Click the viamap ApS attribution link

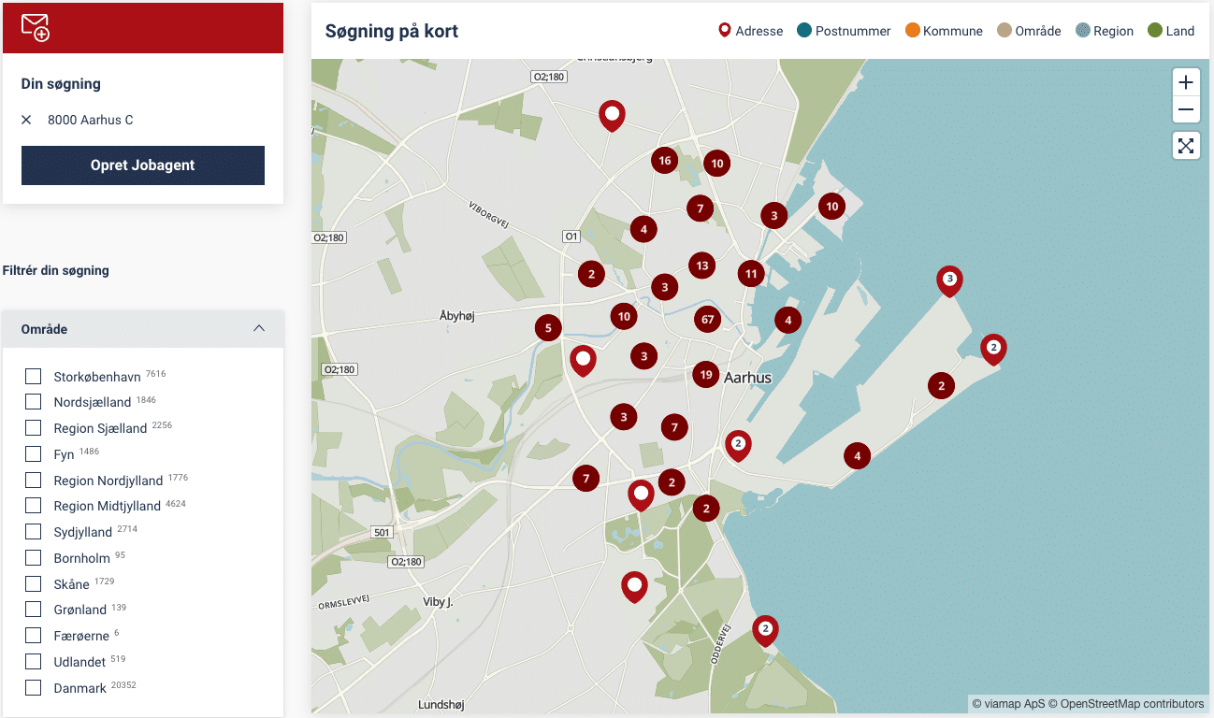[x=1007, y=702]
